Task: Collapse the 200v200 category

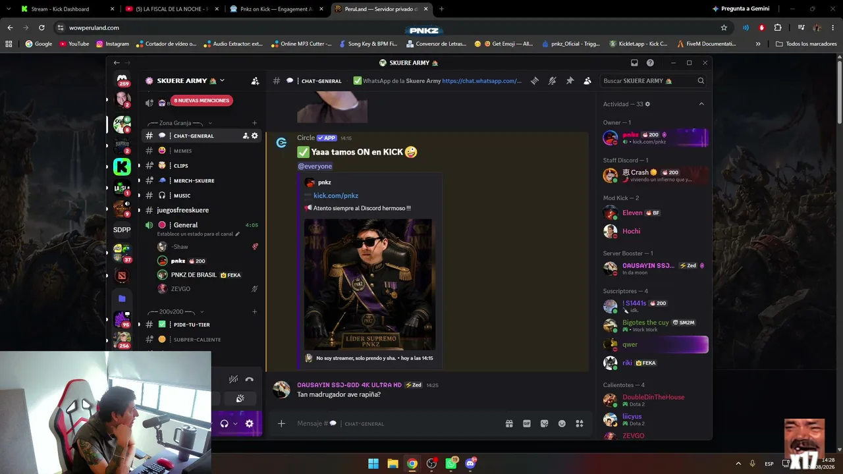Action: tap(202, 311)
